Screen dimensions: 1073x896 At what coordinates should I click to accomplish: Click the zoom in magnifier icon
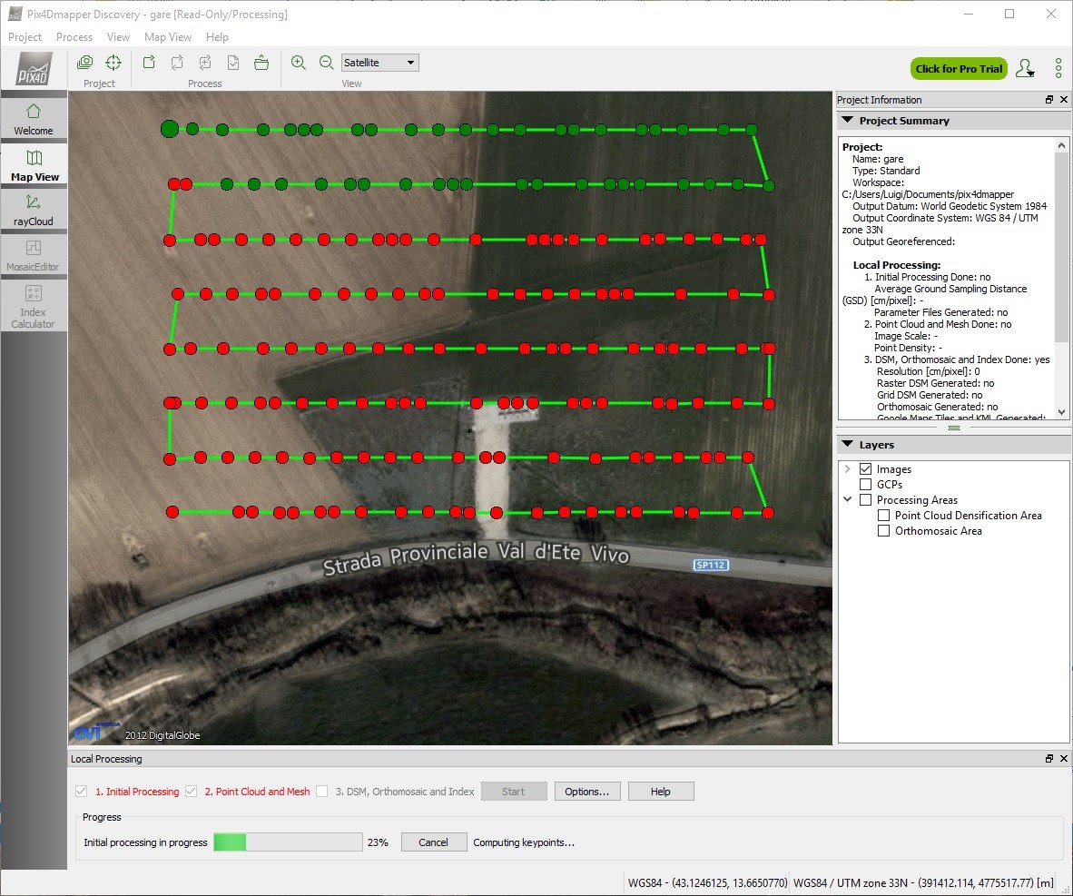[x=298, y=63]
